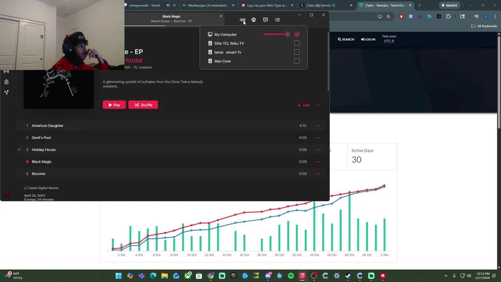Favorite the current song with the star icon
Image resolution: width=501 pixels, height=282 pixels.
tap(221, 16)
